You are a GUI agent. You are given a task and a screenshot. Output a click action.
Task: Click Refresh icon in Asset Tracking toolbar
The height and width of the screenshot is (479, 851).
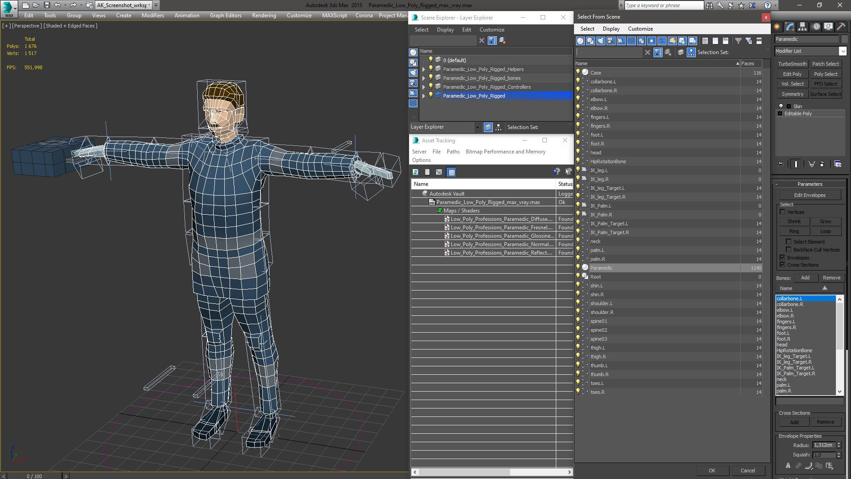pos(415,172)
